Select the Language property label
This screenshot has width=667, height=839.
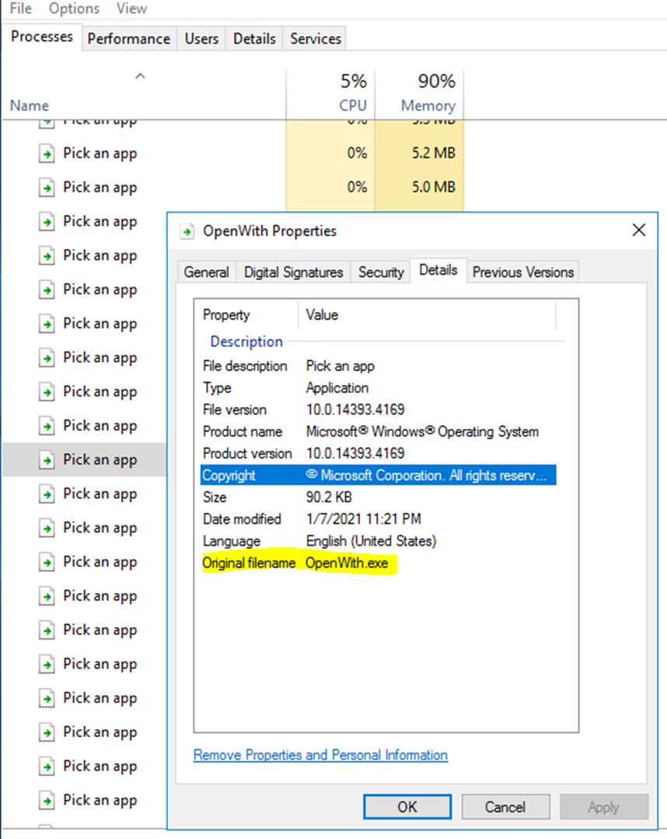[232, 541]
